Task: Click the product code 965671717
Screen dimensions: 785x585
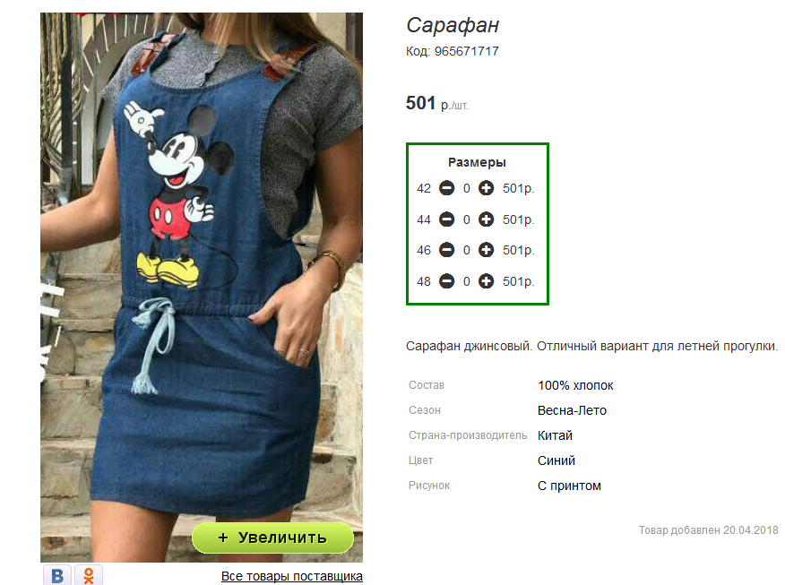Action: click(467, 51)
